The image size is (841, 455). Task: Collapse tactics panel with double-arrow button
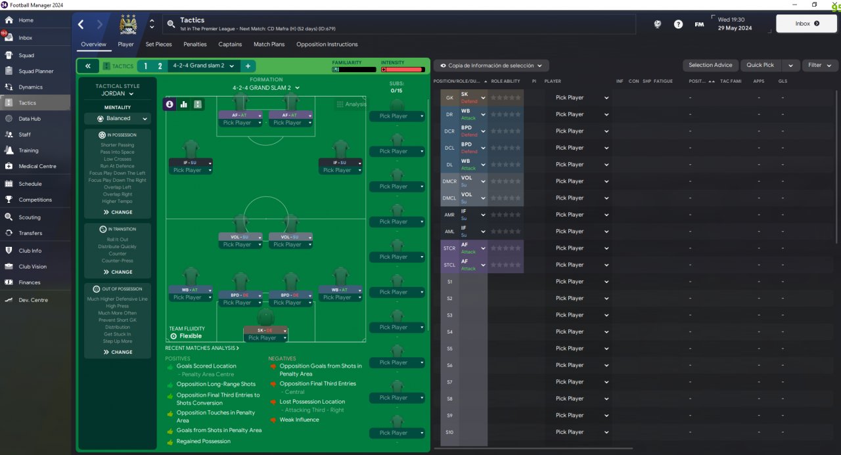[x=88, y=66]
